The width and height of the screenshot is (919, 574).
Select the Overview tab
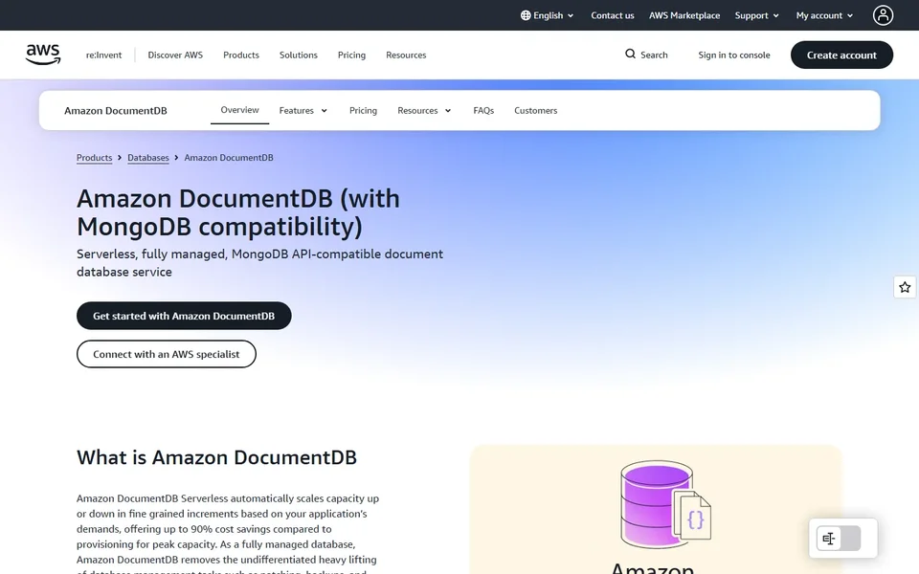(239, 110)
